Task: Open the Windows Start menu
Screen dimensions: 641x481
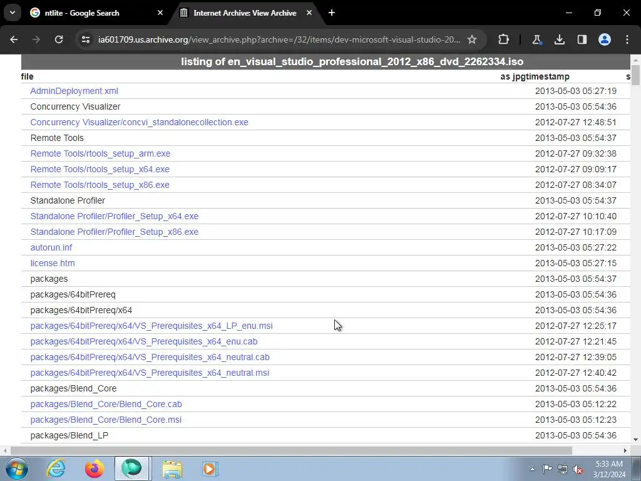Action: tap(17, 468)
